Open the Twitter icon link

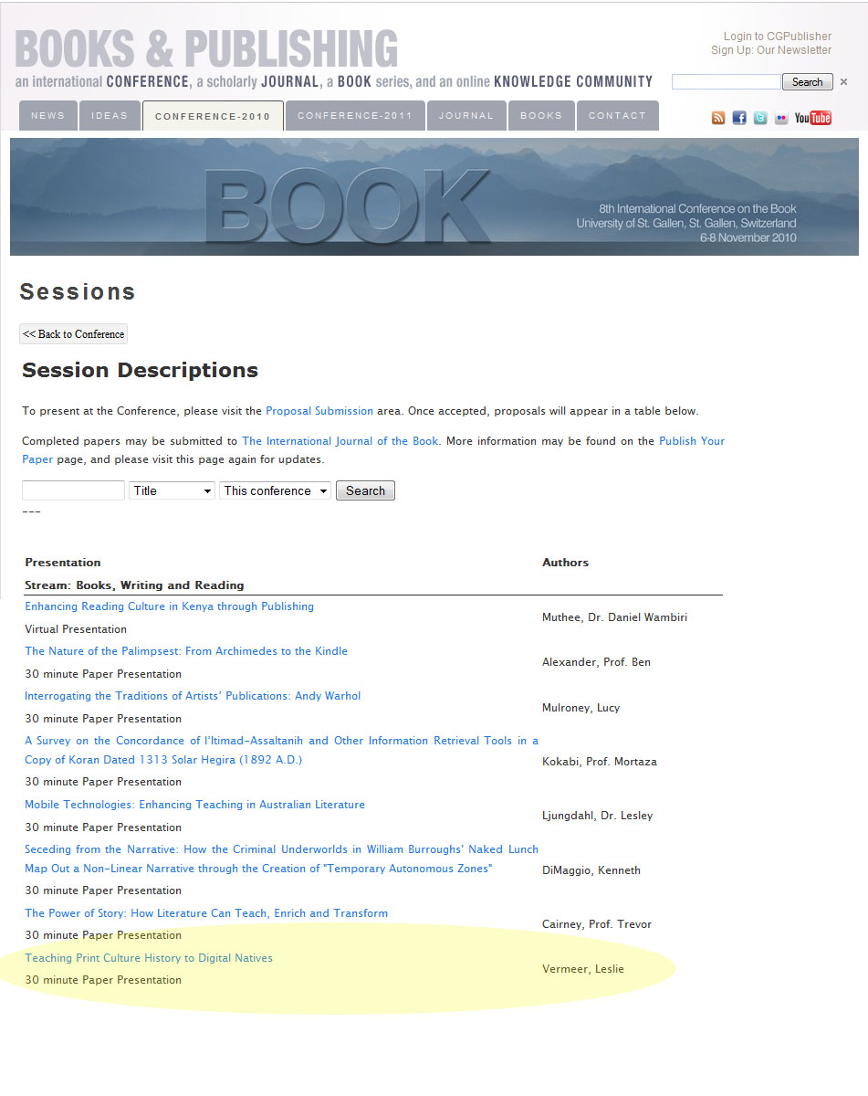click(760, 118)
